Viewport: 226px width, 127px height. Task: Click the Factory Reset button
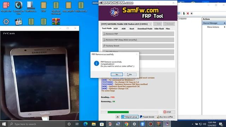point(138,46)
